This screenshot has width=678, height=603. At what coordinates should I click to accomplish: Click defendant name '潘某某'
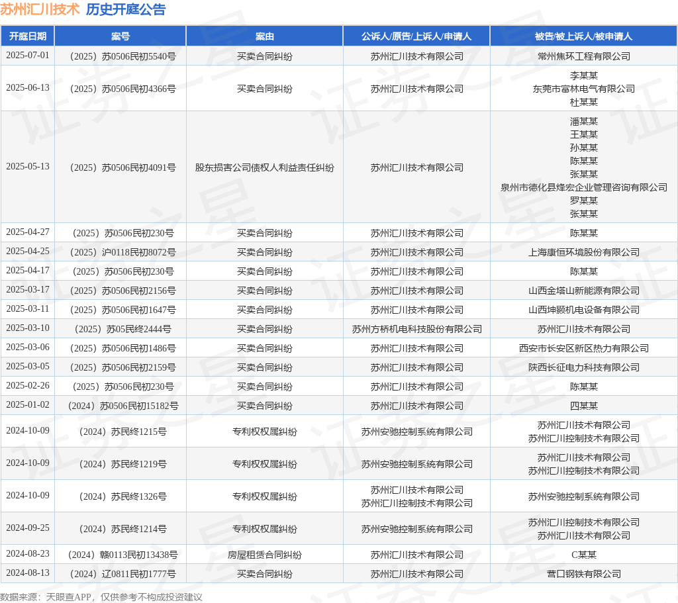(x=584, y=121)
